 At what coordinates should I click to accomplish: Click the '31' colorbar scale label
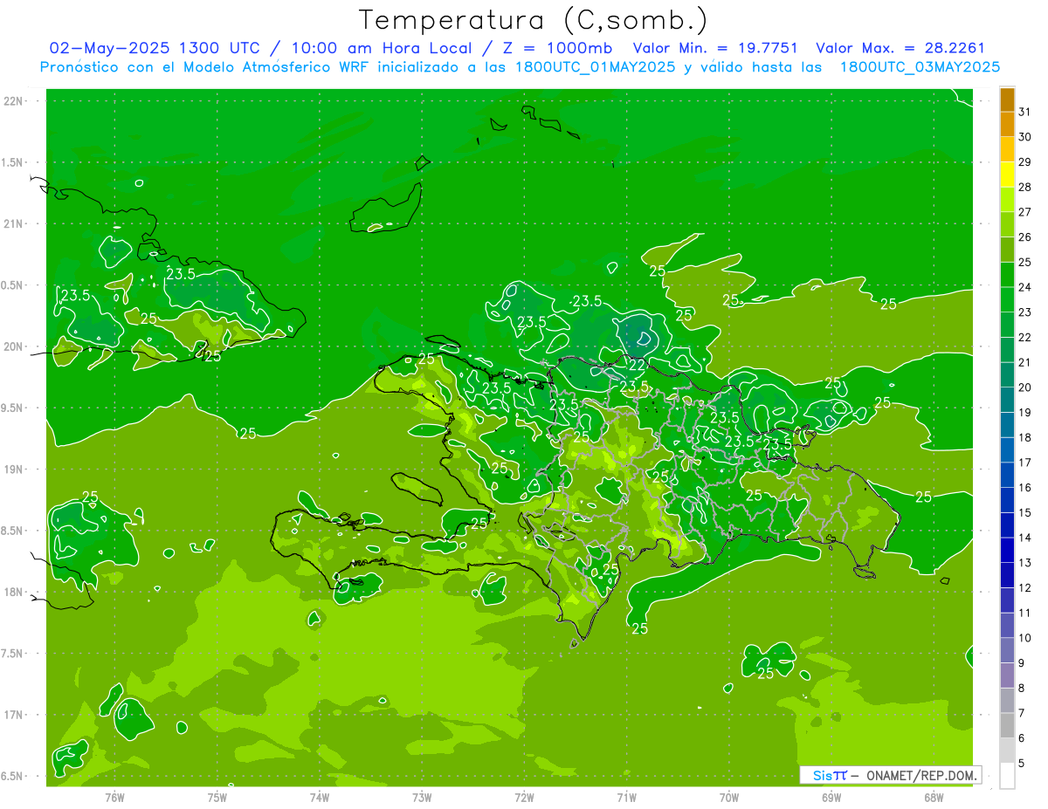[1025, 112]
